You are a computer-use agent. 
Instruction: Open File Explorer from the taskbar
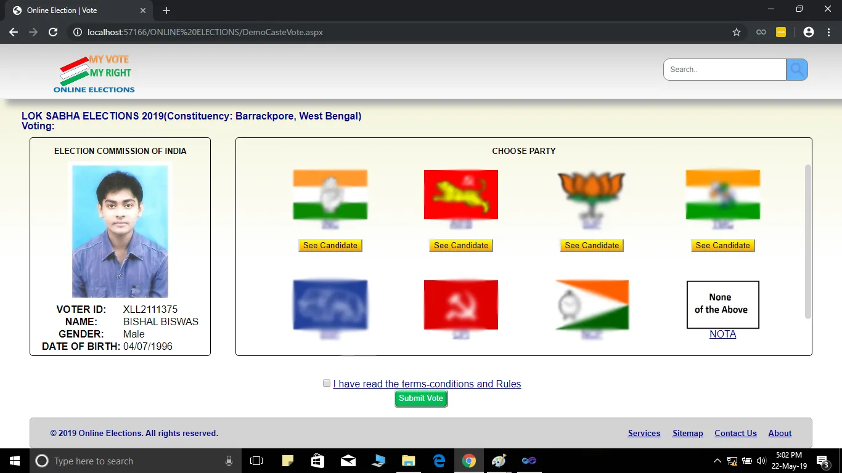pos(409,461)
